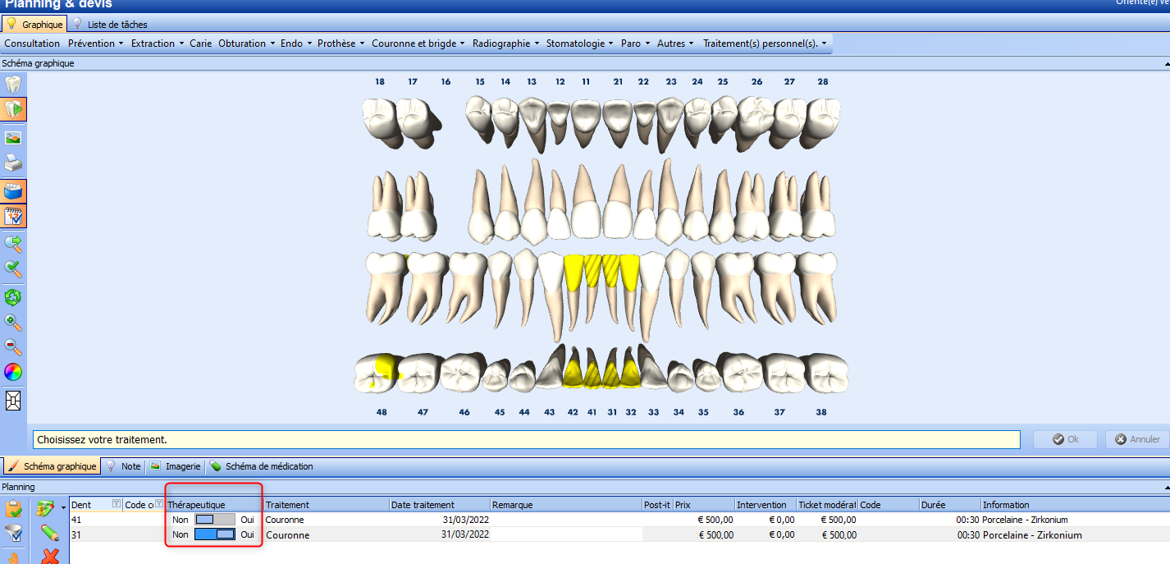Toggle Thérapeutique switch for tooth 41
The image size is (1170, 564).
[x=214, y=520]
